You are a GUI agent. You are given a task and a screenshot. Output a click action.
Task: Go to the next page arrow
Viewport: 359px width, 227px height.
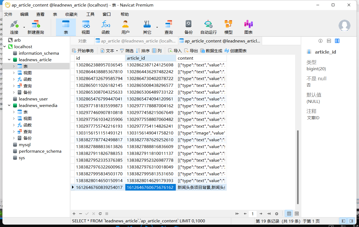click(261, 214)
